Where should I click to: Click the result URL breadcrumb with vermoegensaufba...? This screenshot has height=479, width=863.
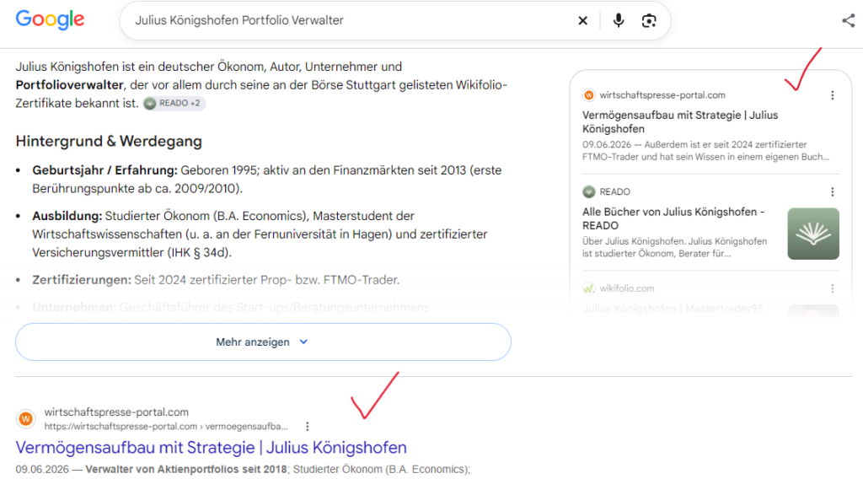[166, 426]
